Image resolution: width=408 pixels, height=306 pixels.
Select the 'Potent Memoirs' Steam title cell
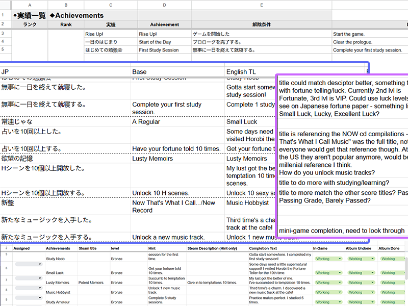(x=90, y=283)
